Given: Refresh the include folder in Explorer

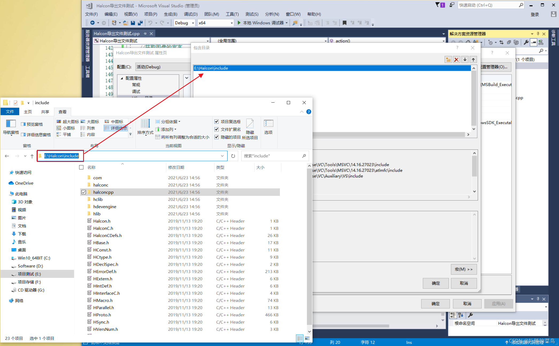Looking at the screenshot, I should [233, 156].
